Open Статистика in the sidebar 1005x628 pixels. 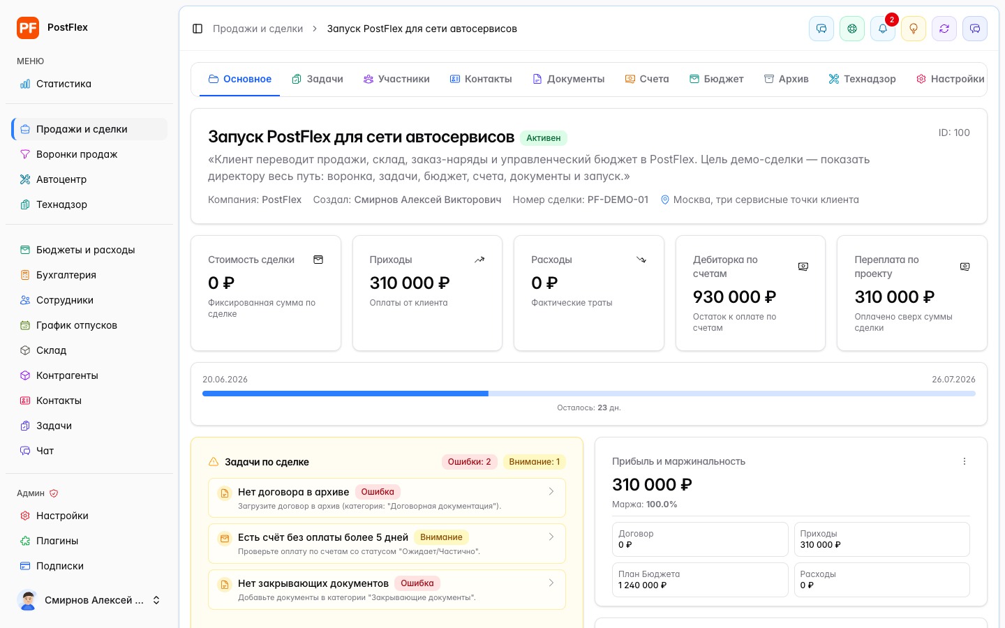point(89,84)
